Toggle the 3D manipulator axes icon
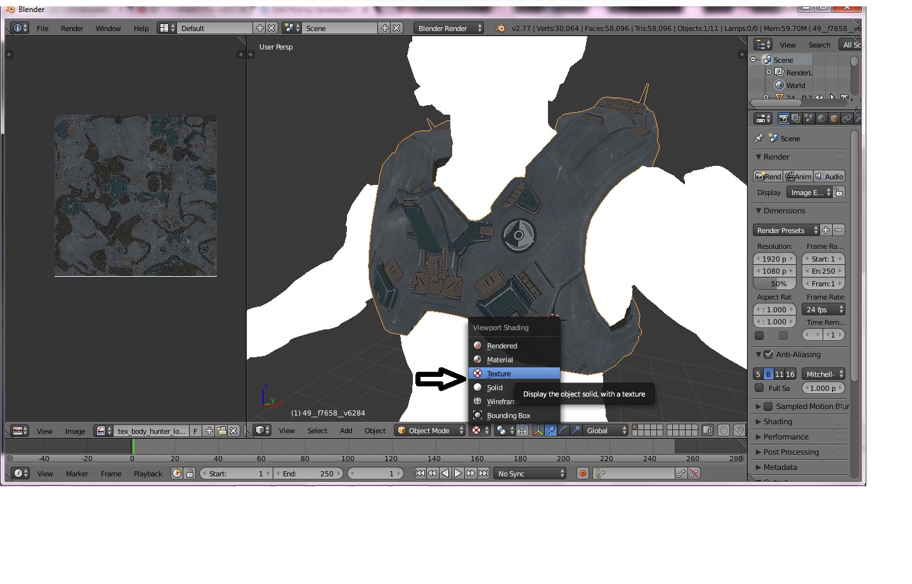 [x=538, y=430]
